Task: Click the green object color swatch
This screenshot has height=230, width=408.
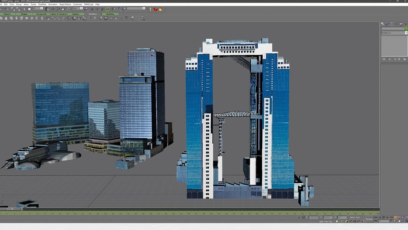Action: pos(406,28)
